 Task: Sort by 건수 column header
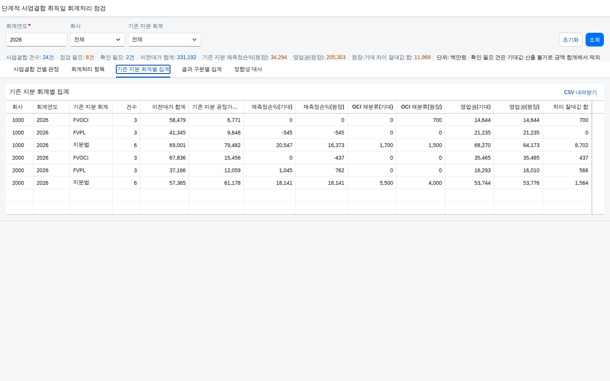pos(127,107)
